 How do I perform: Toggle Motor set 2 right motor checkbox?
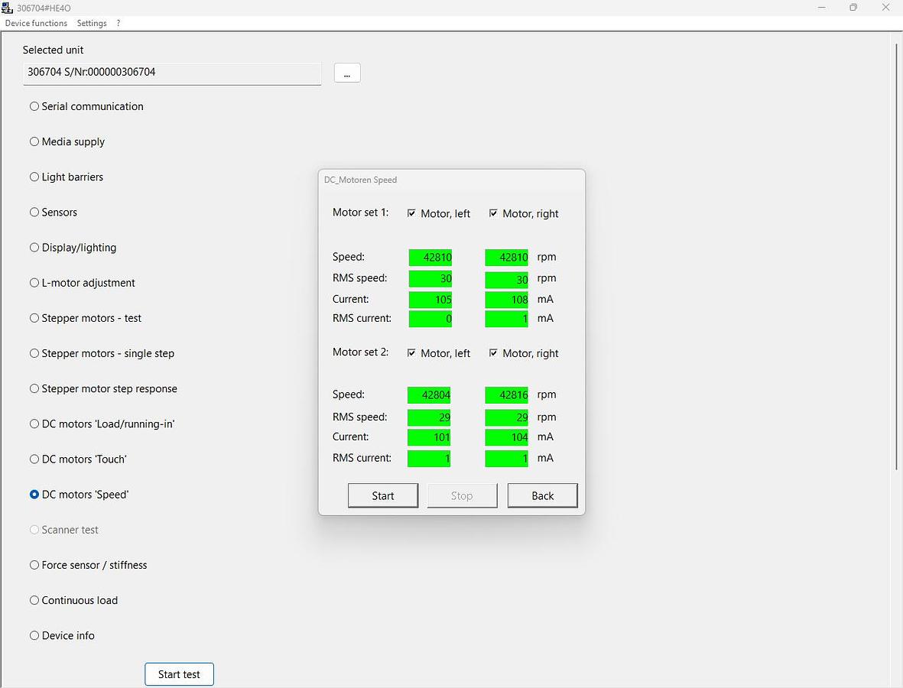(x=494, y=353)
